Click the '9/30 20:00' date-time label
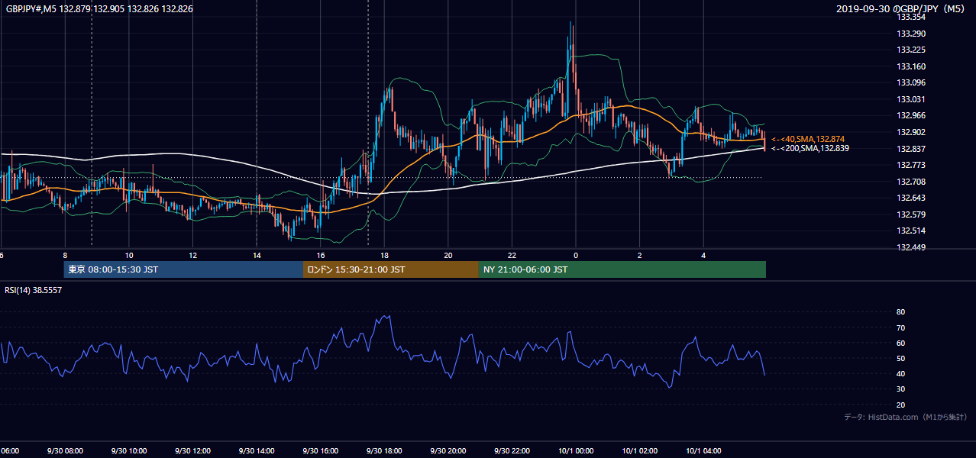This screenshot has height=458, width=976. [448, 451]
